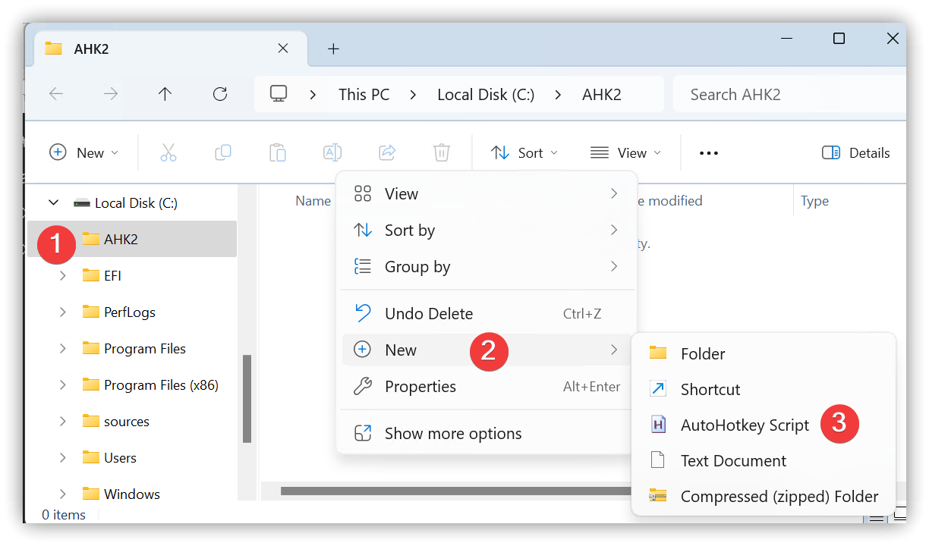The width and height of the screenshot is (929, 546).
Task: Toggle the Details pane button
Action: [855, 152]
